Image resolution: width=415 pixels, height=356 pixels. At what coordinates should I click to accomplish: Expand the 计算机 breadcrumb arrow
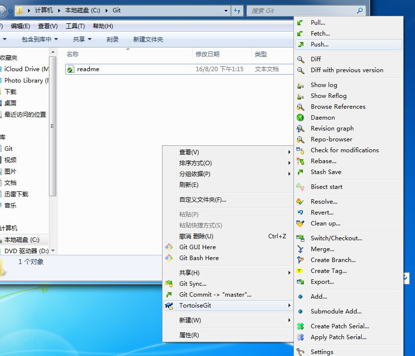[x=59, y=10]
